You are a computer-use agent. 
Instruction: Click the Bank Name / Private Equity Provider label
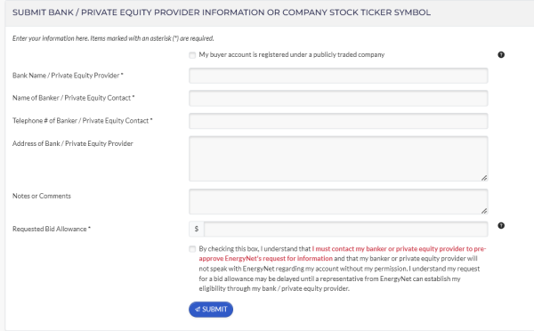point(68,76)
